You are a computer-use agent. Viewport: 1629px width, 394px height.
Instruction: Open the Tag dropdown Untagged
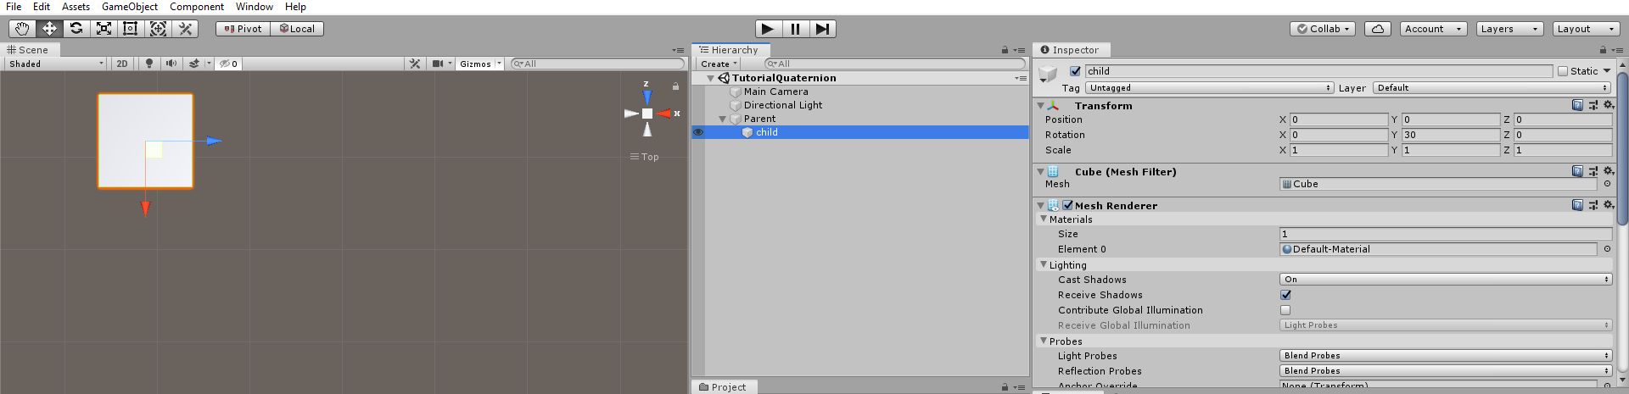click(1210, 88)
